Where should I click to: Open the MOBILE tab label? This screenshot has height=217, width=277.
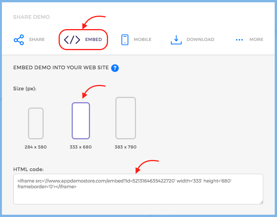[143, 39]
